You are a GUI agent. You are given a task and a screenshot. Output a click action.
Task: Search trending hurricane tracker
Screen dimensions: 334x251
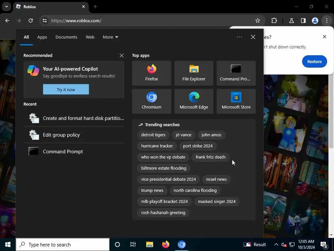pos(157,146)
